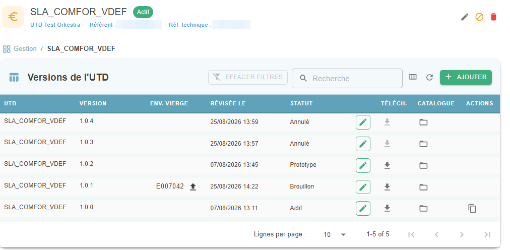
Task: Click the edit pencil icon in header
Action: 465,17
